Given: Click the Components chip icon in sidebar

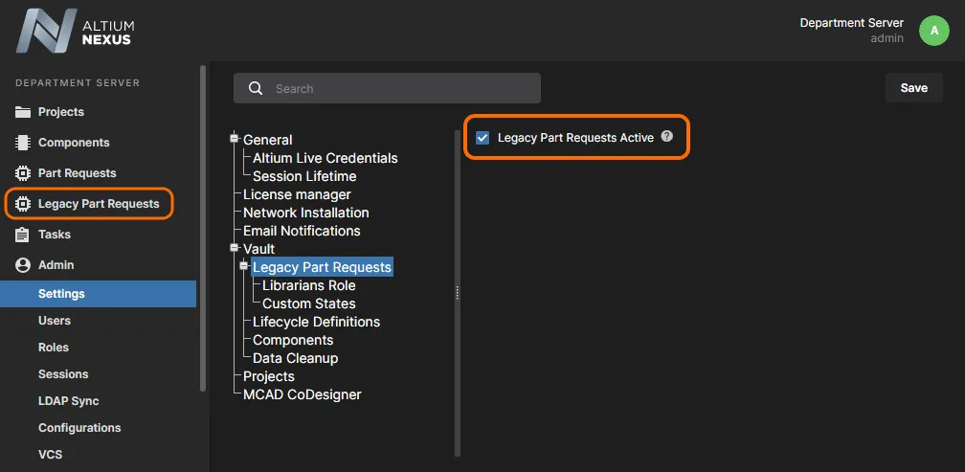Looking at the screenshot, I should point(23,143).
